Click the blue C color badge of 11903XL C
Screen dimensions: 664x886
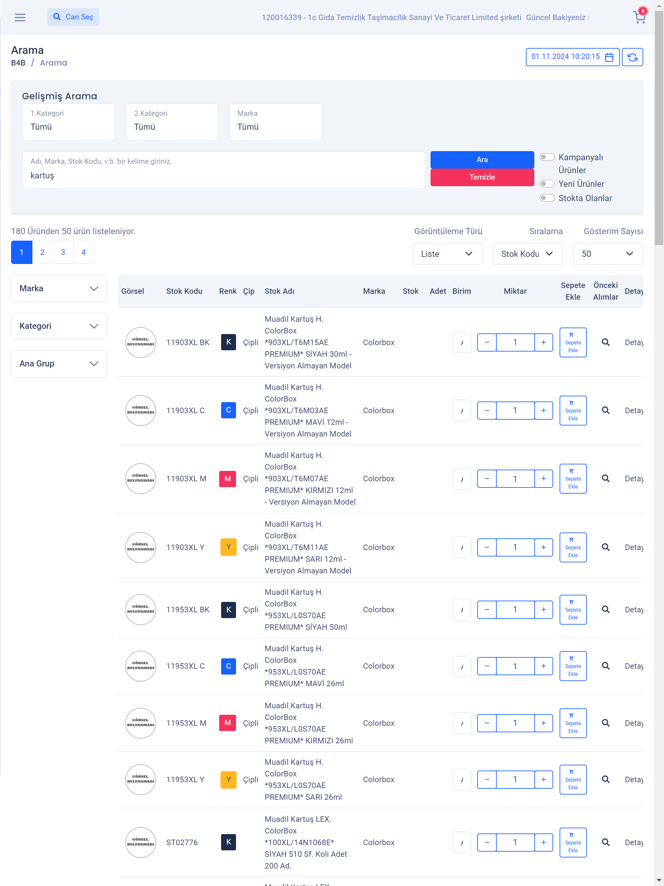coord(228,410)
